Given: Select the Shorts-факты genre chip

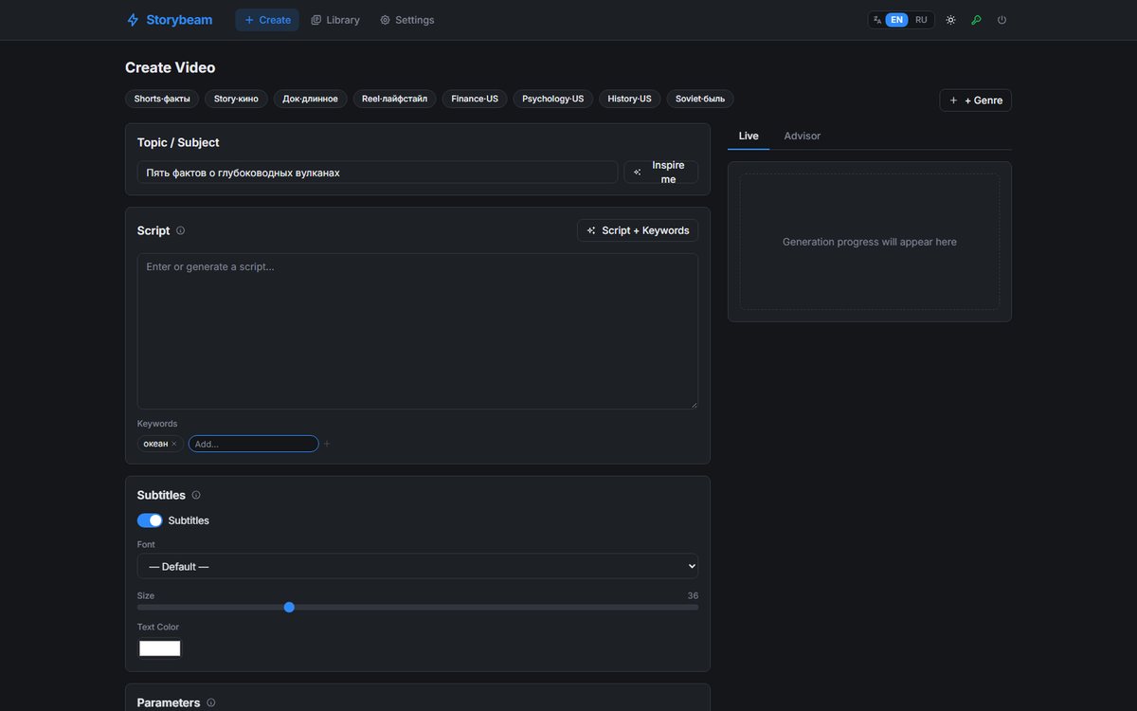Looking at the screenshot, I should (x=162, y=99).
